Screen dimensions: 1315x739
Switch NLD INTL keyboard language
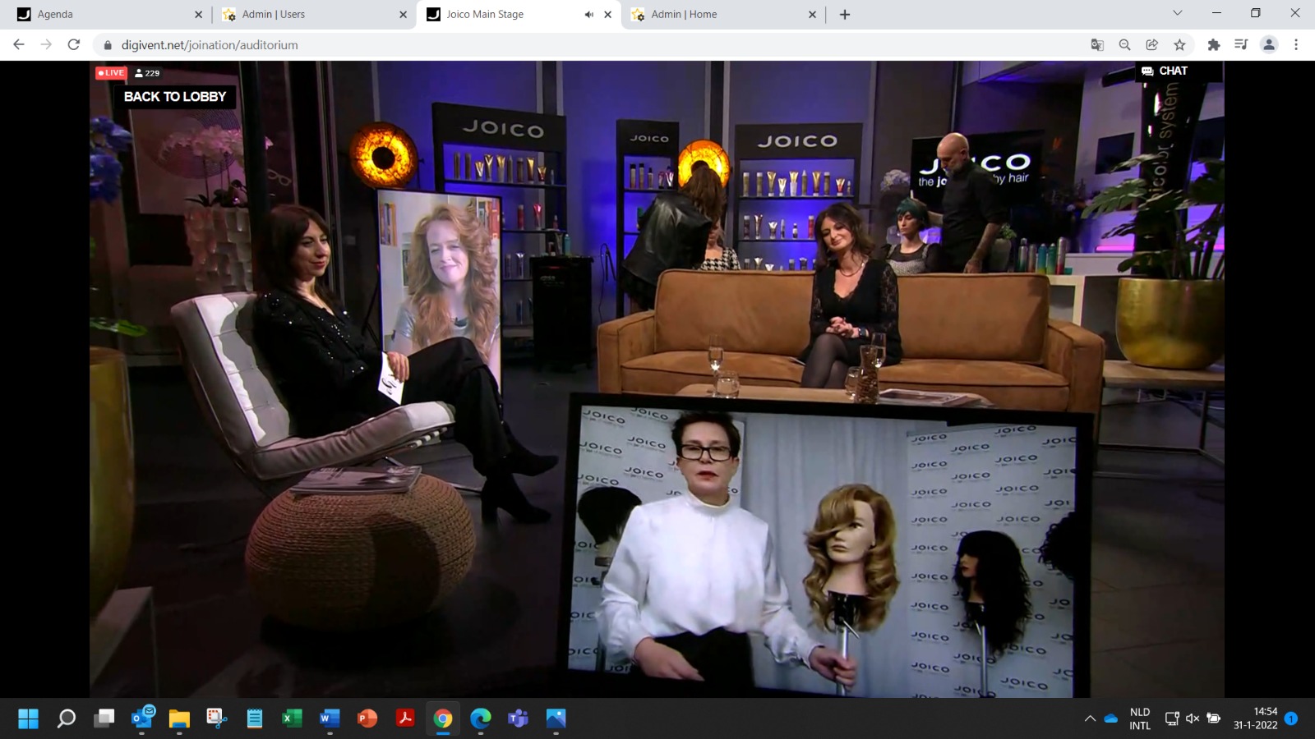point(1140,718)
